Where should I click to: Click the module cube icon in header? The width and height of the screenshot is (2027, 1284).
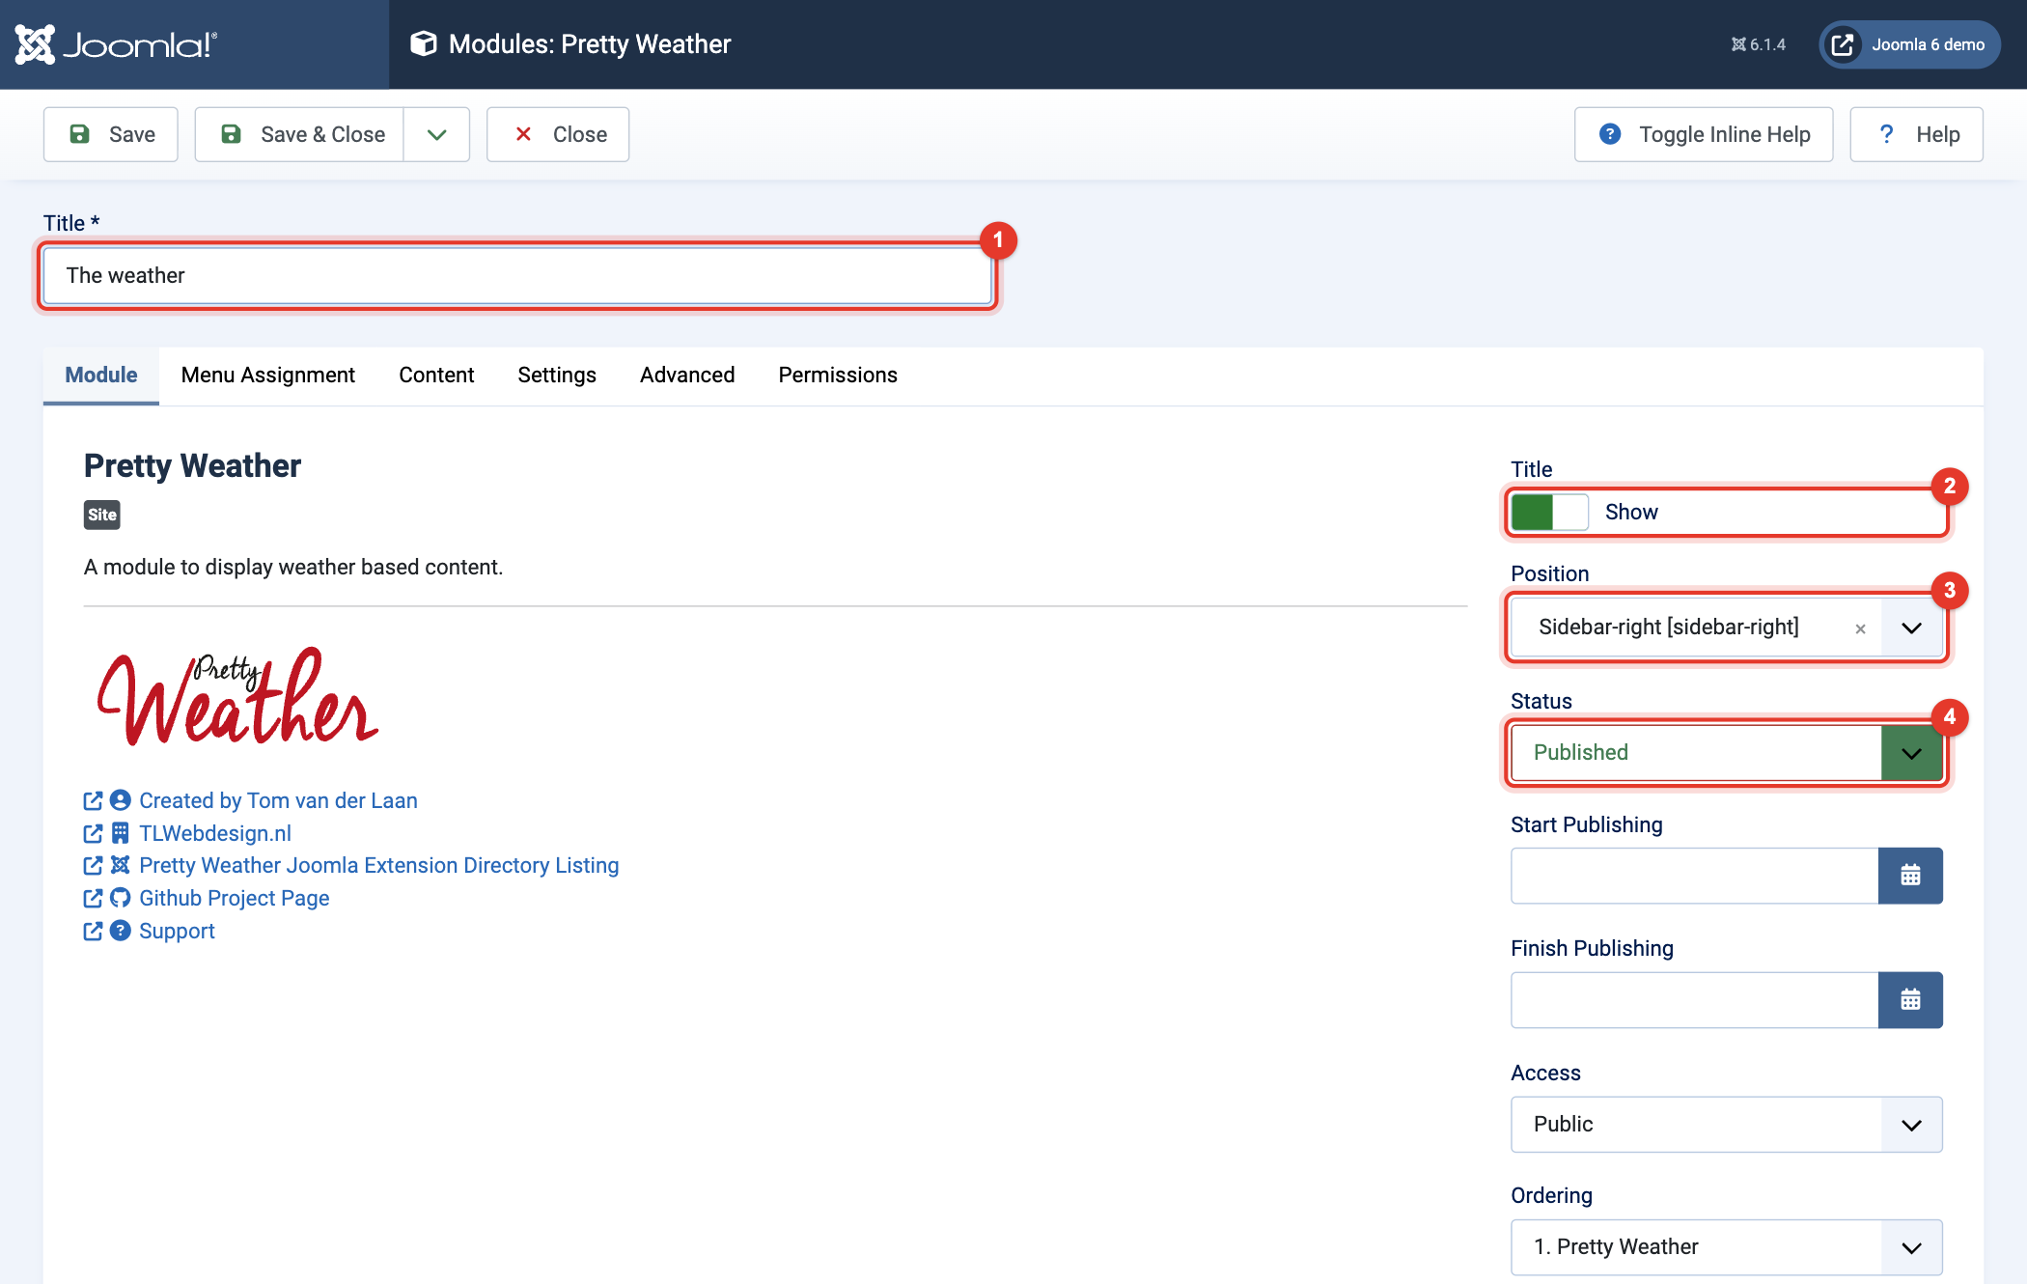423,43
